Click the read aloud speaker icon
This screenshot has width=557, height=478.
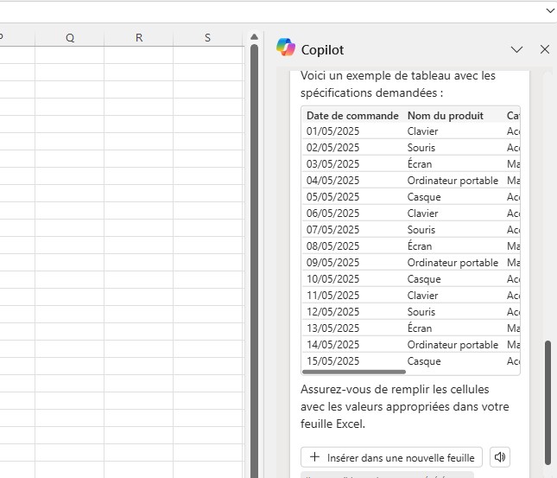(499, 457)
